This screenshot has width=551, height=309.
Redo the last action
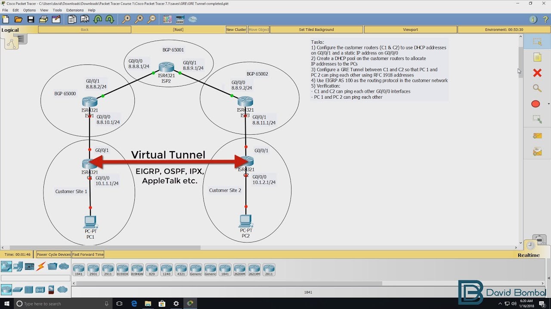110,19
